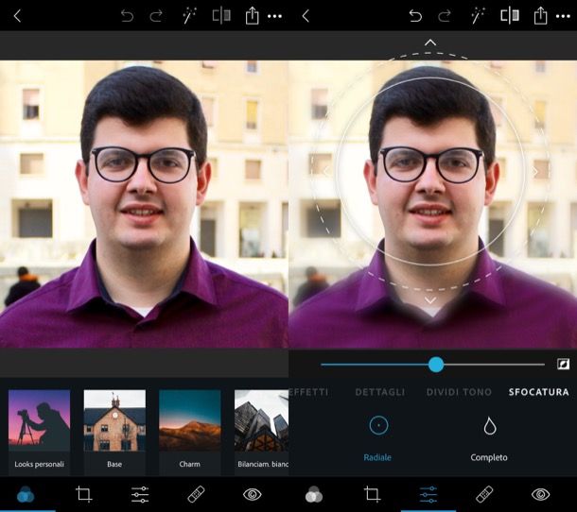The image size is (577, 512).
Task: Tap downward chevron below blur circle
Action: [430, 300]
